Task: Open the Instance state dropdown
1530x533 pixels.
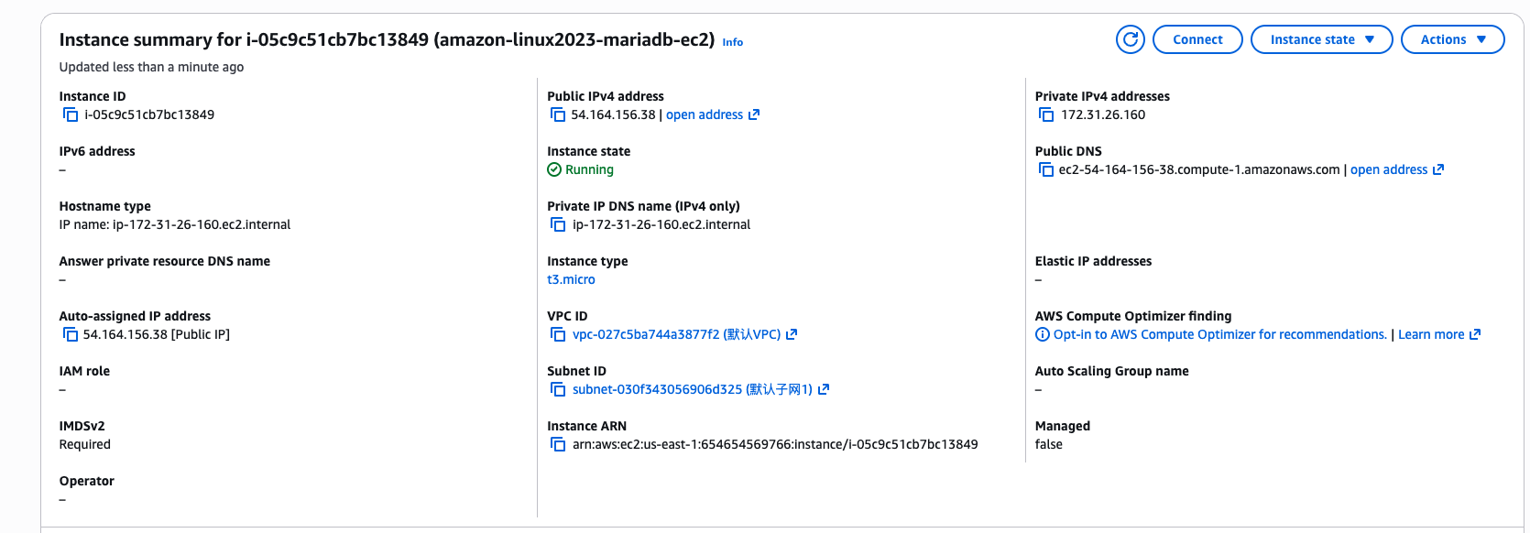Action: (1321, 39)
